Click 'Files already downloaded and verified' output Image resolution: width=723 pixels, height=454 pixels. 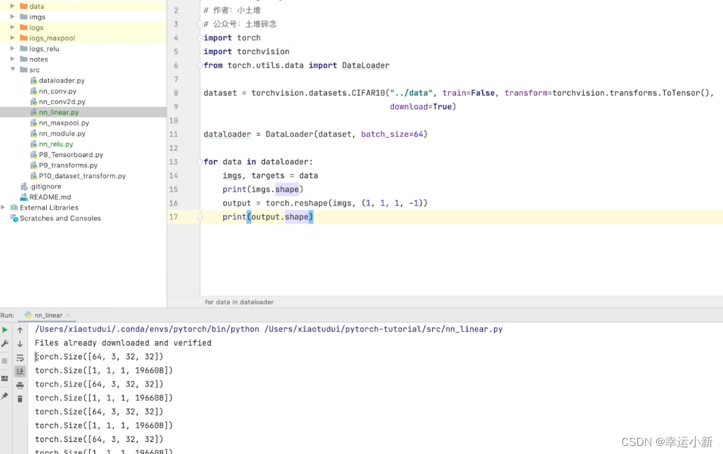[123, 343]
